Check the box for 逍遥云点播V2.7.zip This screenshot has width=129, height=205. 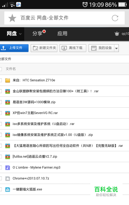(1, 157)
